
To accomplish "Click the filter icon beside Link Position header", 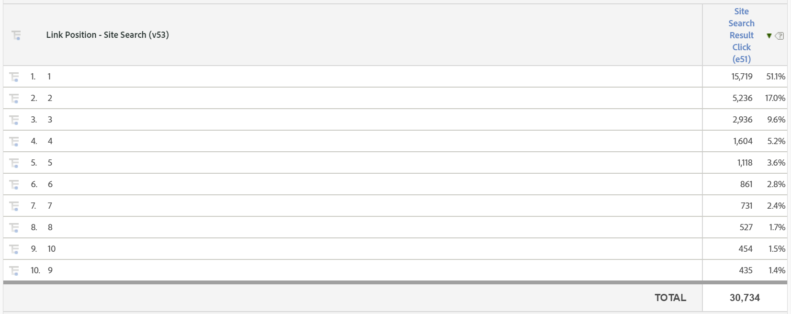I will [16, 35].
